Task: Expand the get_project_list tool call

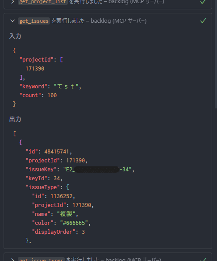Action: pos(13,2)
